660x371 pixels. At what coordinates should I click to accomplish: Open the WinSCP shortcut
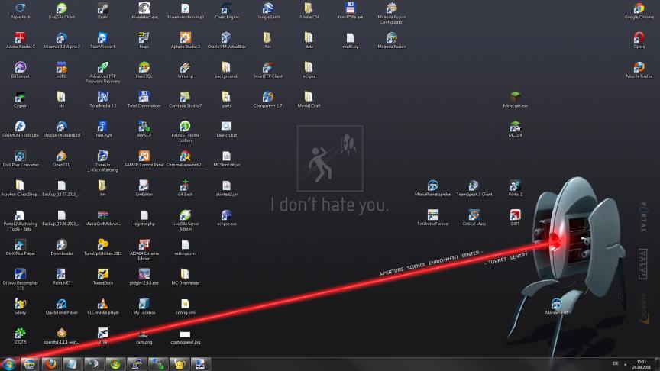144,129
